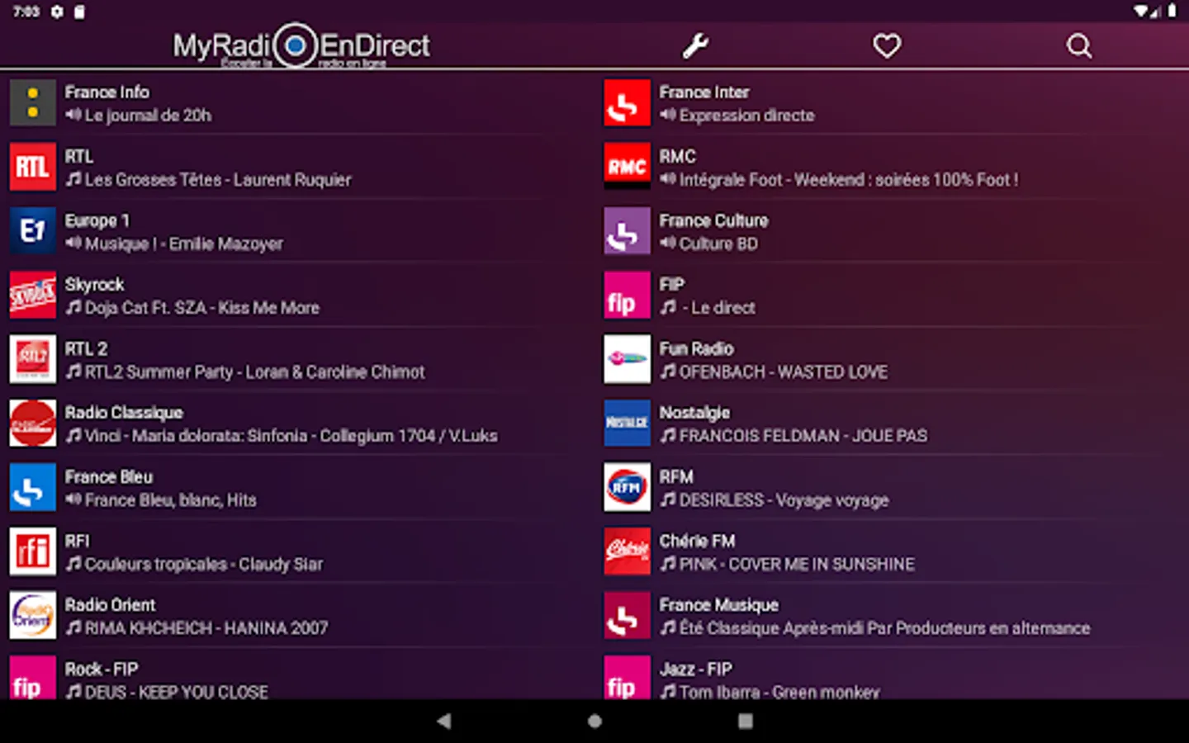Click 'RIMA KHCHEICH - HANINA 2007'
This screenshot has height=743, width=1189.
point(206,628)
